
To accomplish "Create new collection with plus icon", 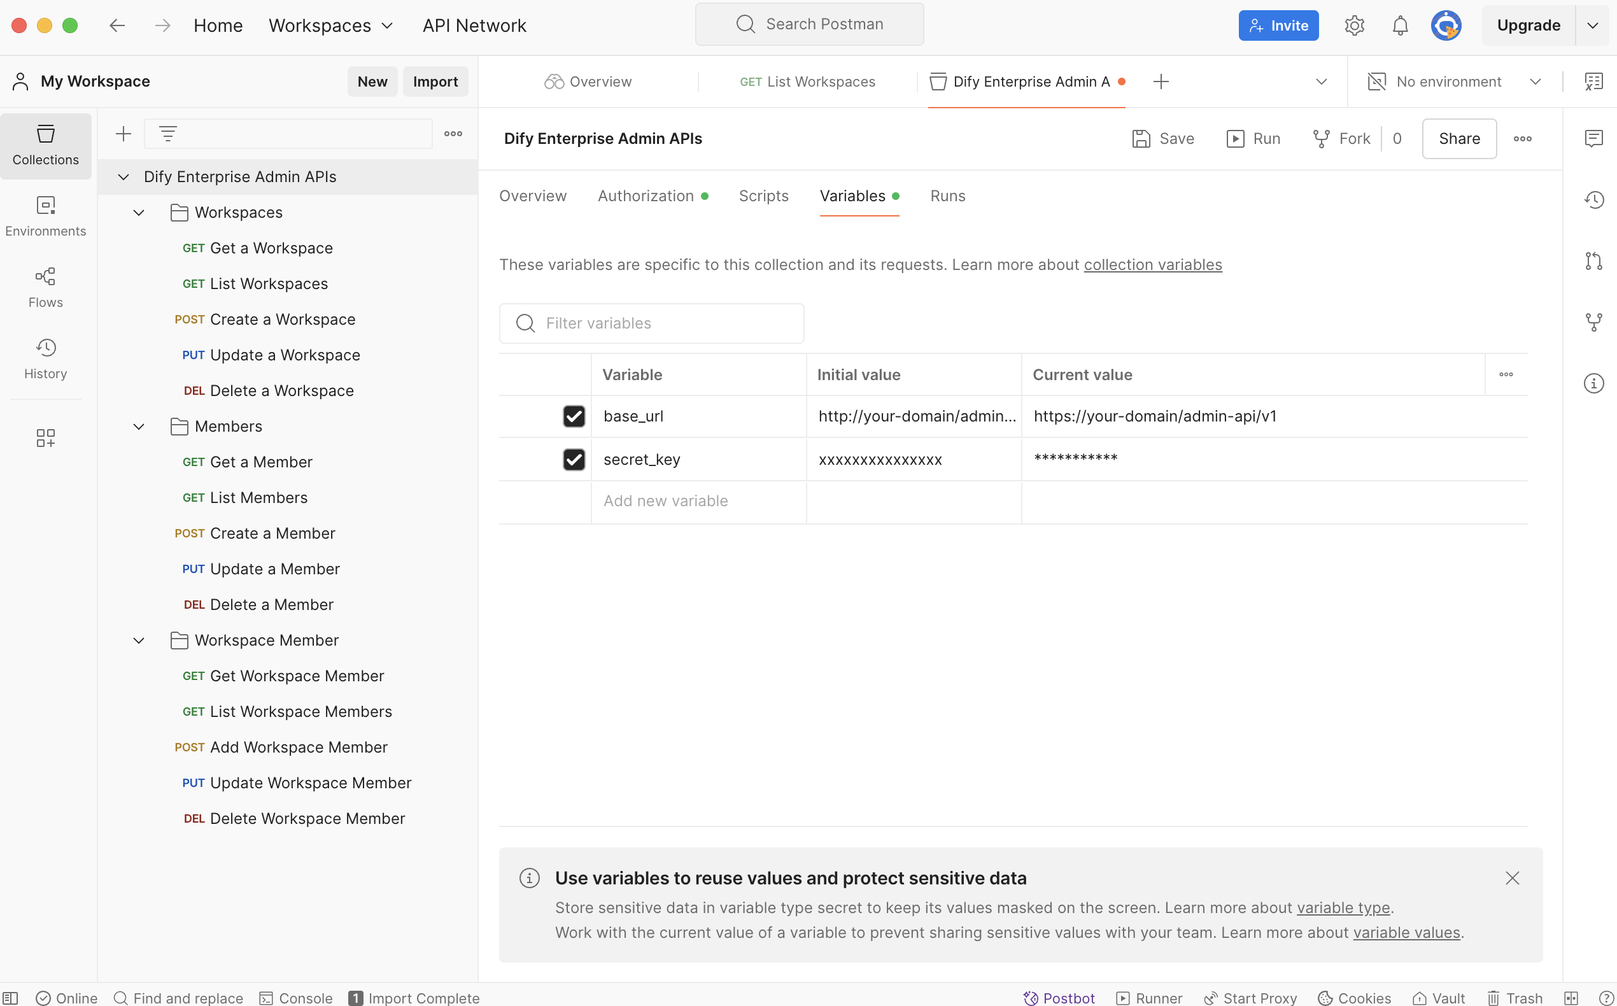I will tap(123, 134).
